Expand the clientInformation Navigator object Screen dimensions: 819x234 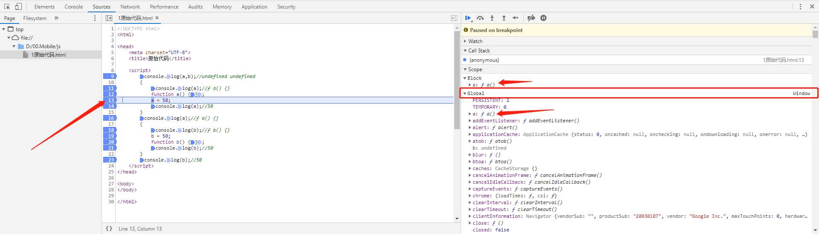(470, 216)
